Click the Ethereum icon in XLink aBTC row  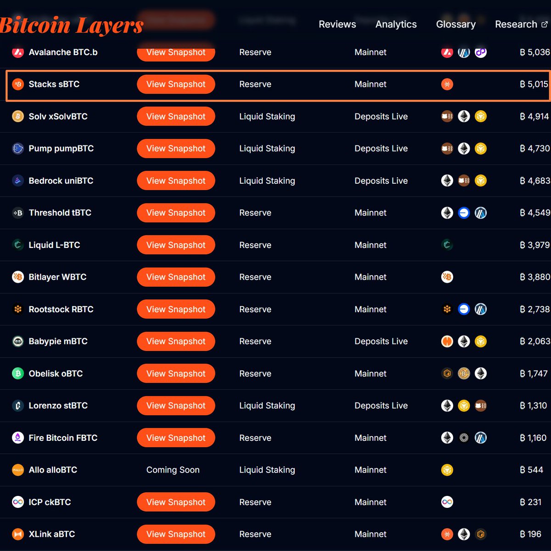(x=464, y=534)
